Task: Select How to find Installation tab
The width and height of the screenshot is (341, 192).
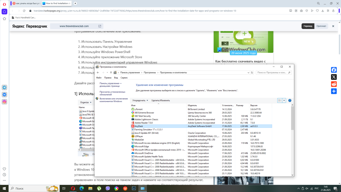Action: click(57, 3)
